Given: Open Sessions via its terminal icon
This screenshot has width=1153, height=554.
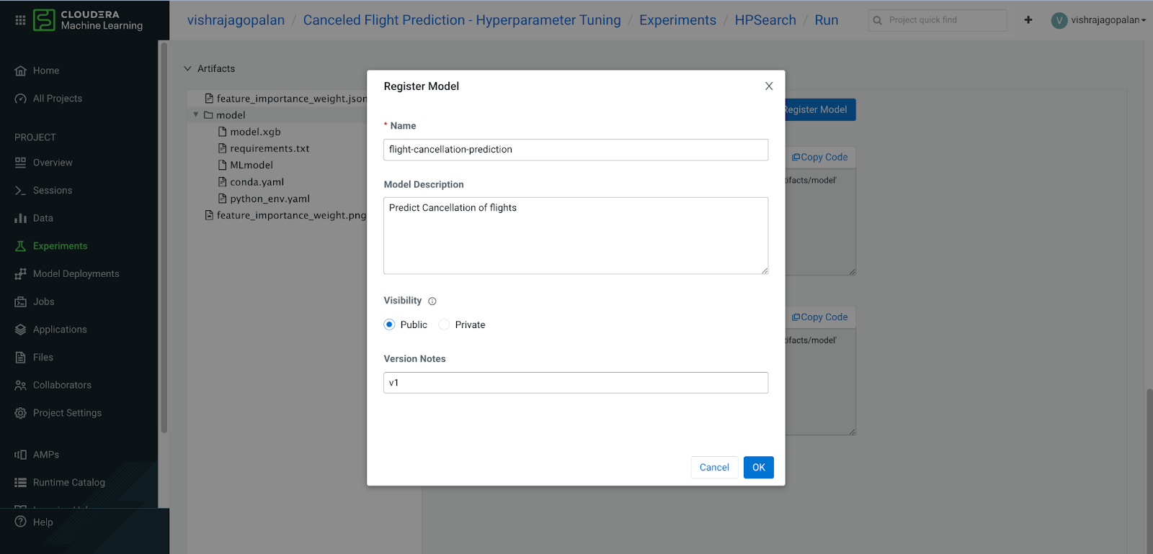Looking at the screenshot, I should coord(20,191).
